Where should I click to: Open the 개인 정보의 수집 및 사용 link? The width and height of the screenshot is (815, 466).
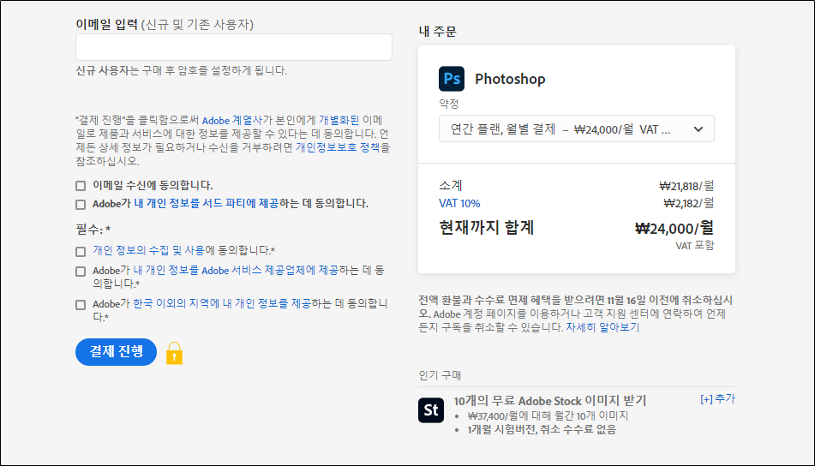[148, 250]
